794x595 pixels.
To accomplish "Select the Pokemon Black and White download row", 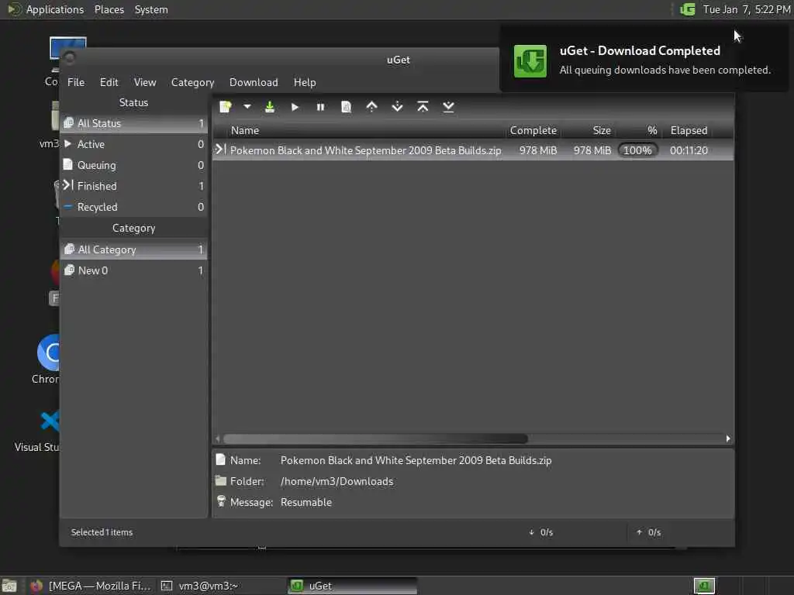I will coord(473,150).
